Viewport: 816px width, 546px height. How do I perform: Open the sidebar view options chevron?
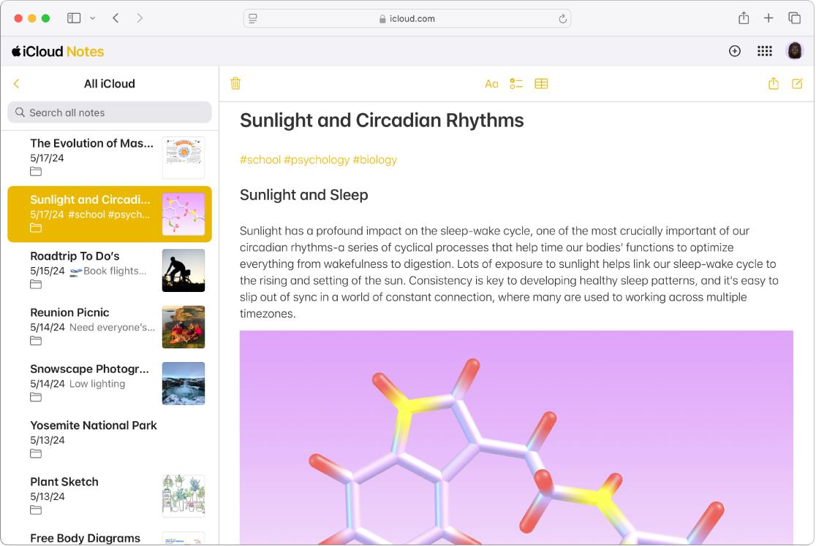coord(92,18)
